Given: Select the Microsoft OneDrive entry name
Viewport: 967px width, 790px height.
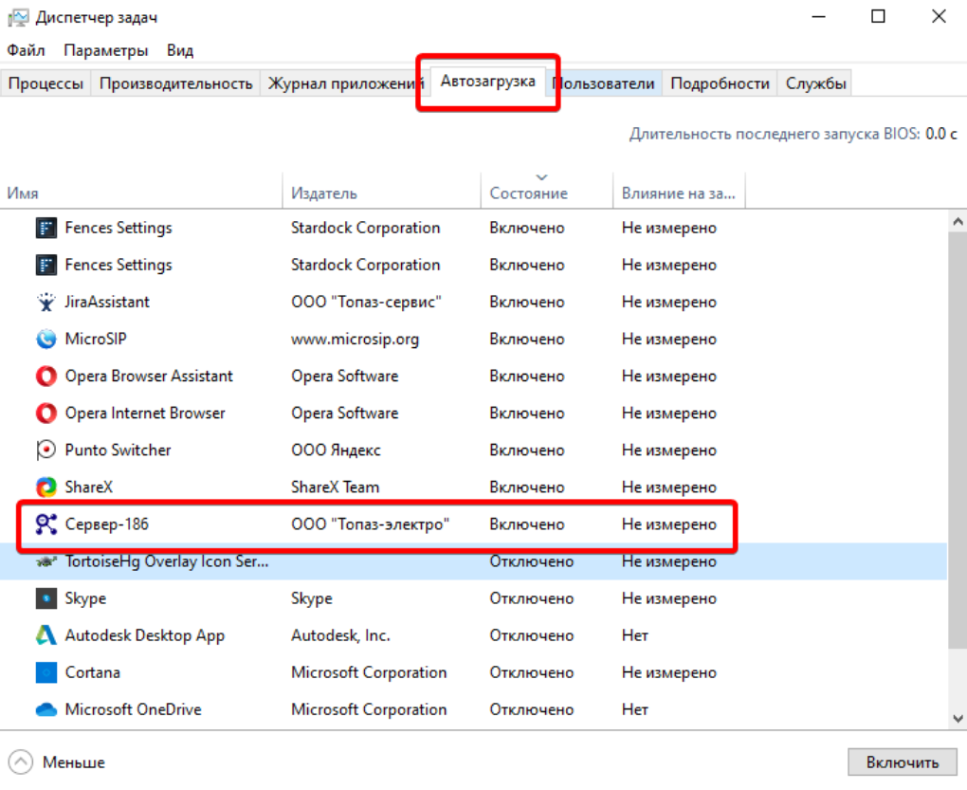Looking at the screenshot, I should point(134,709).
